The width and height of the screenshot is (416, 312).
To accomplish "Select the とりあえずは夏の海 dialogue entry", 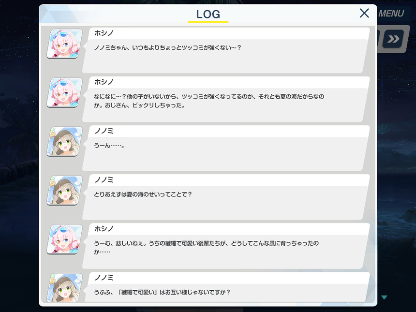I will (143, 194).
